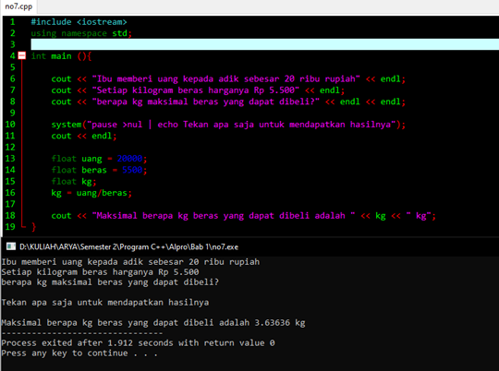Viewport: 499px width, 371px height.
Task: Click the '#include <iostream>' line
Action: [79, 21]
